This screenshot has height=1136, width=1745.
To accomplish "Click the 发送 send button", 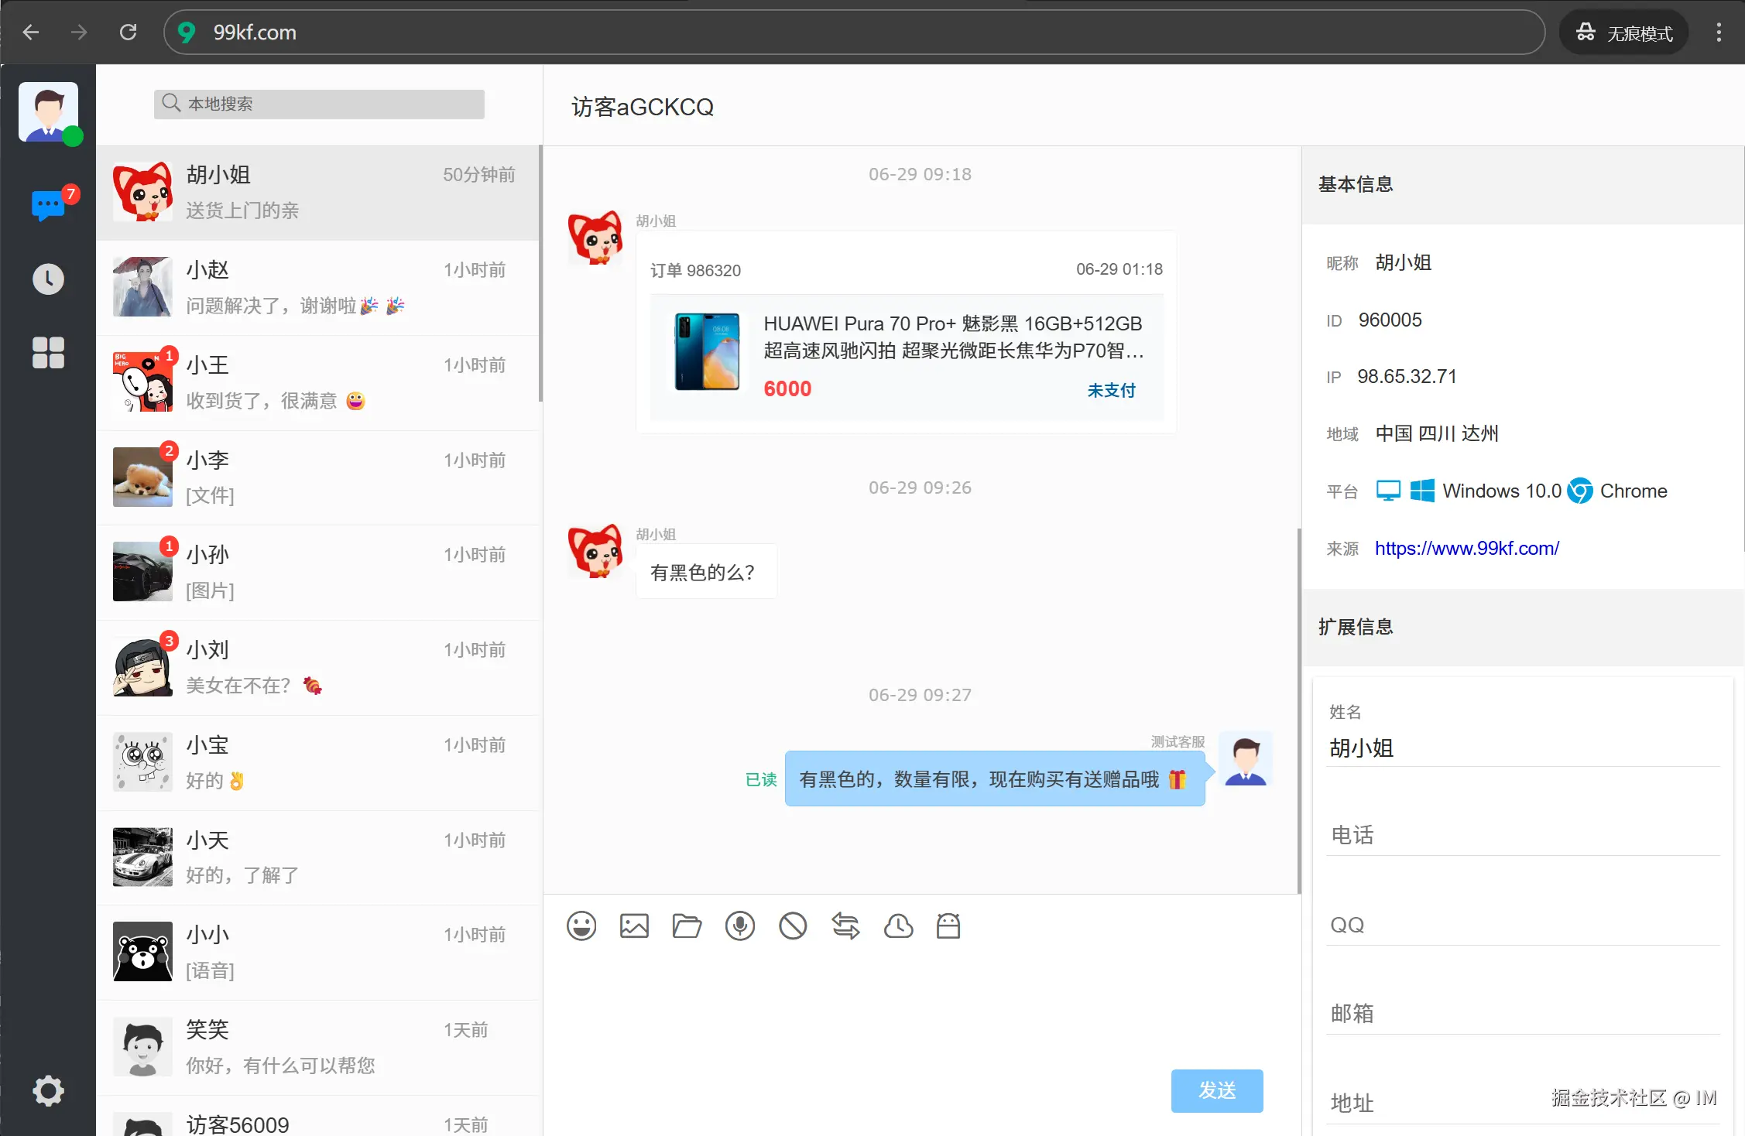I will tap(1216, 1090).
